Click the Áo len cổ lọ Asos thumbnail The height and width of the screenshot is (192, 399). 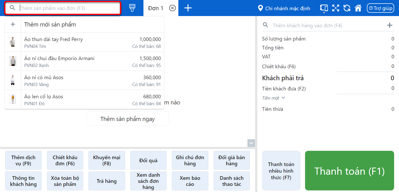tap(13, 99)
